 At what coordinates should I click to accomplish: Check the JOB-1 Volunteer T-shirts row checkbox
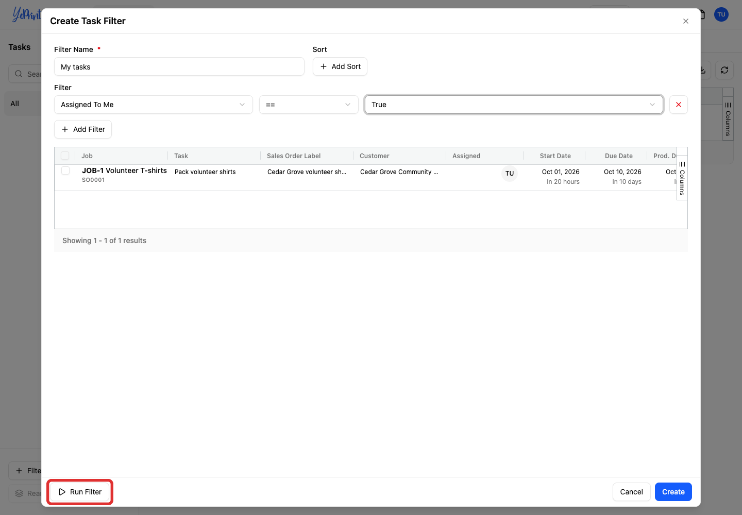pos(65,170)
